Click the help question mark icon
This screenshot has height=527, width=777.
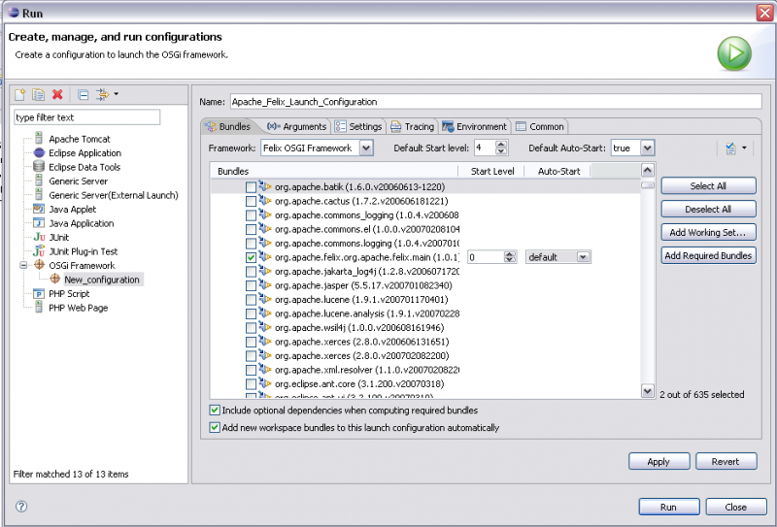[x=21, y=507]
